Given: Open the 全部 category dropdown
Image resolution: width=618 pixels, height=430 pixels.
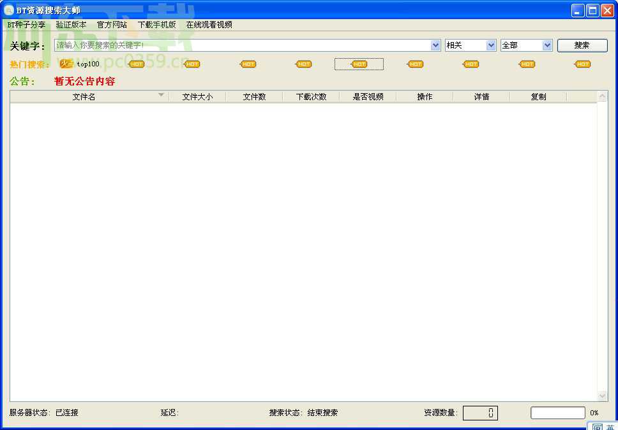Looking at the screenshot, I should [x=546, y=45].
